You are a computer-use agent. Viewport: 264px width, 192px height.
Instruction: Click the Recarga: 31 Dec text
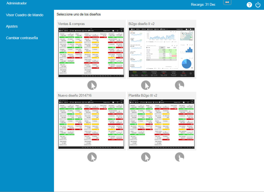coord(203,5)
